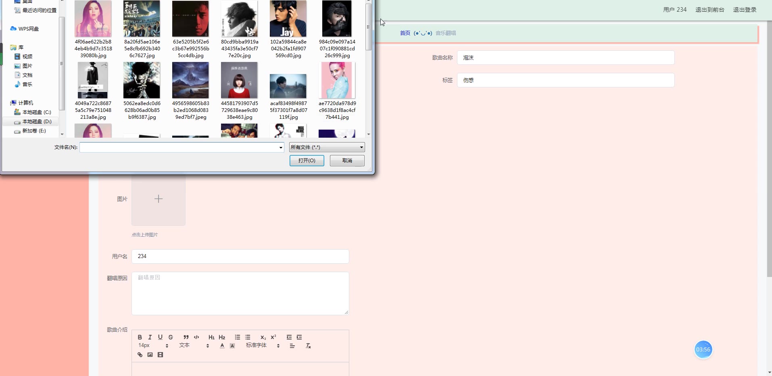Insert code block with code icon
Image resolution: width=772 pixels, height=376 pixels.
coord(196,337)
